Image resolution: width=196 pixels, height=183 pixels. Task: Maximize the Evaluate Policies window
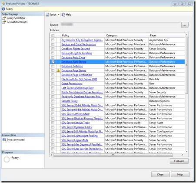click(x=182, y=3)
